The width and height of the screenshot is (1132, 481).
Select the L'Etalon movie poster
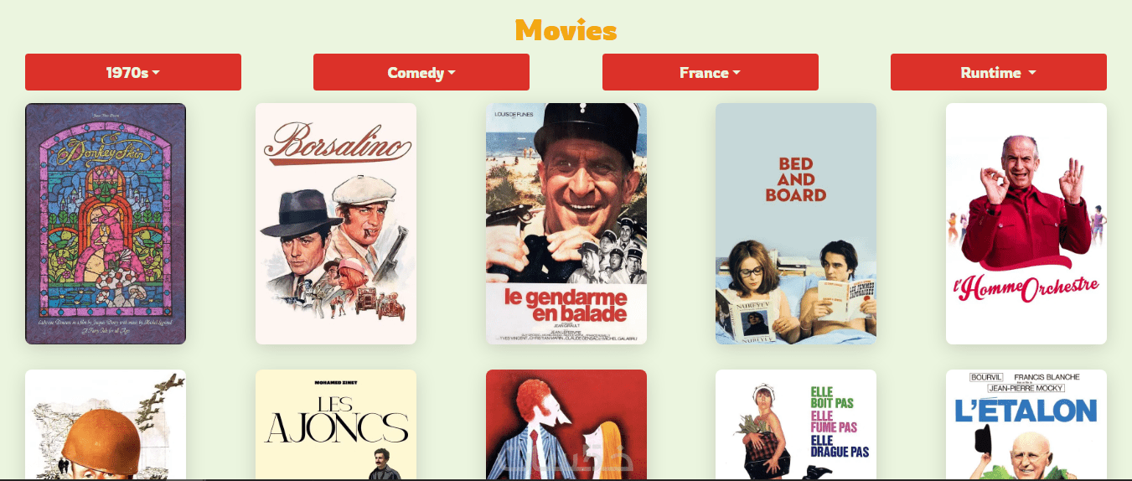pos(1026,425)
